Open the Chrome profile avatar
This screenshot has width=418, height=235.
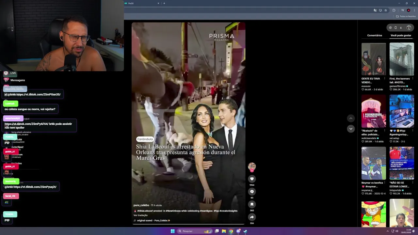pyautogui.click(x=408, y=10)
